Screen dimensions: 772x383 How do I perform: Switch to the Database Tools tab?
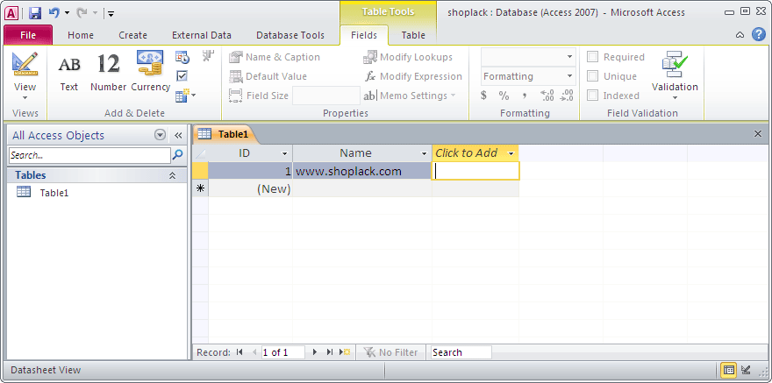tap(290, 35)
